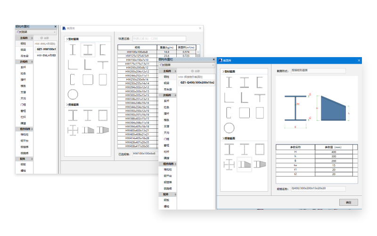
Task: Click the H parameter value 400
Action: pyautogui.click(x=334, y=152)
